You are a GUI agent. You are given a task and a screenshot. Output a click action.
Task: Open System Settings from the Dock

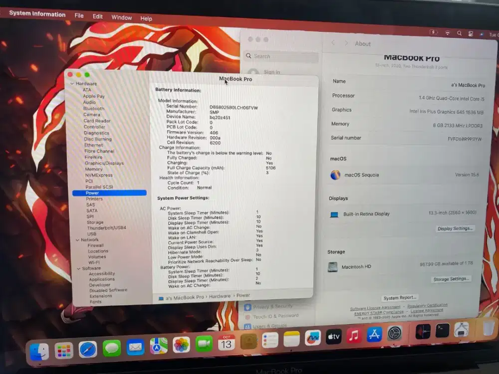395,333
